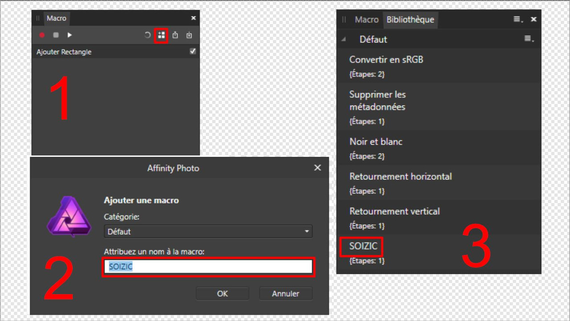Run the Retournement vertical macro
This screenshot has width=570, height=321.
click(x=439, y=217)
